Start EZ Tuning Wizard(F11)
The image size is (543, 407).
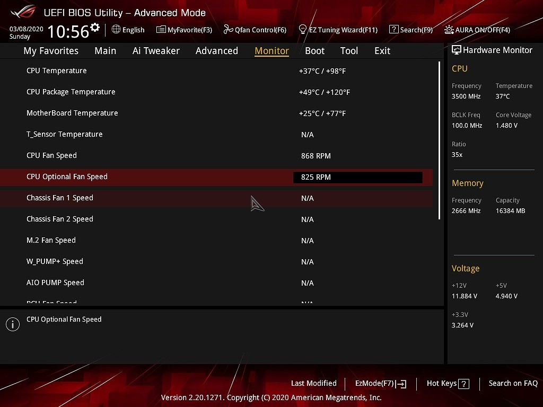(338, 30)
